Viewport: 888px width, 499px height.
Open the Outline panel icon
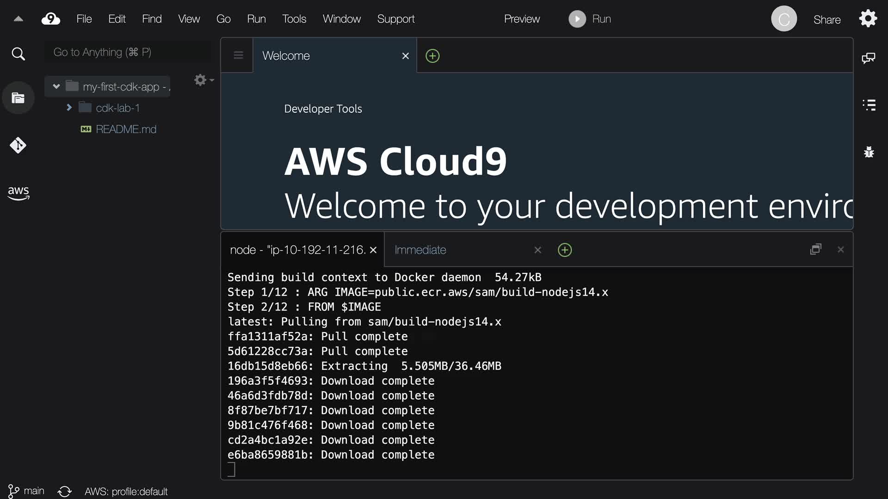(869, 105)
